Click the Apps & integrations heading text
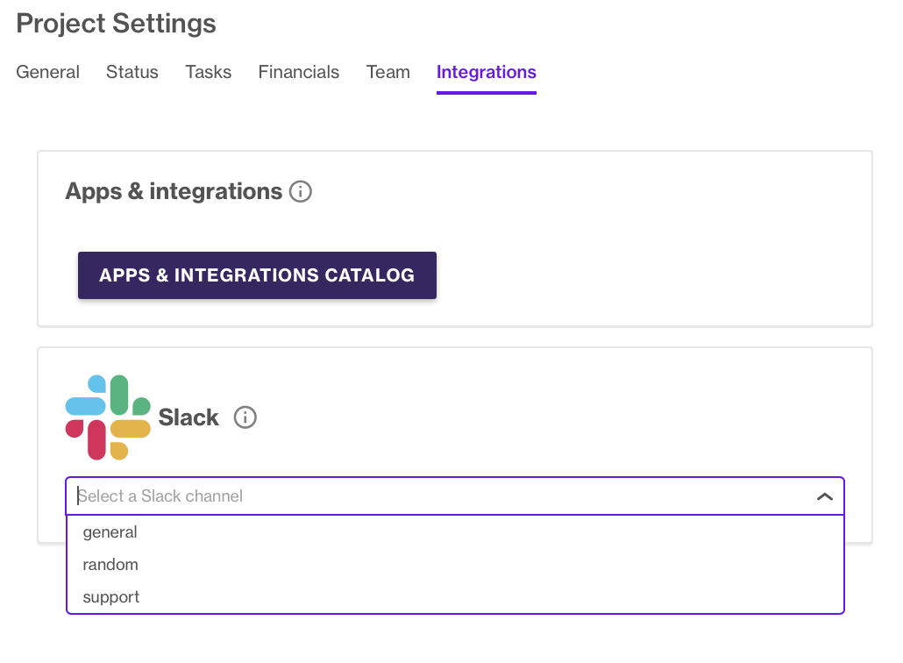 point(174,191)
